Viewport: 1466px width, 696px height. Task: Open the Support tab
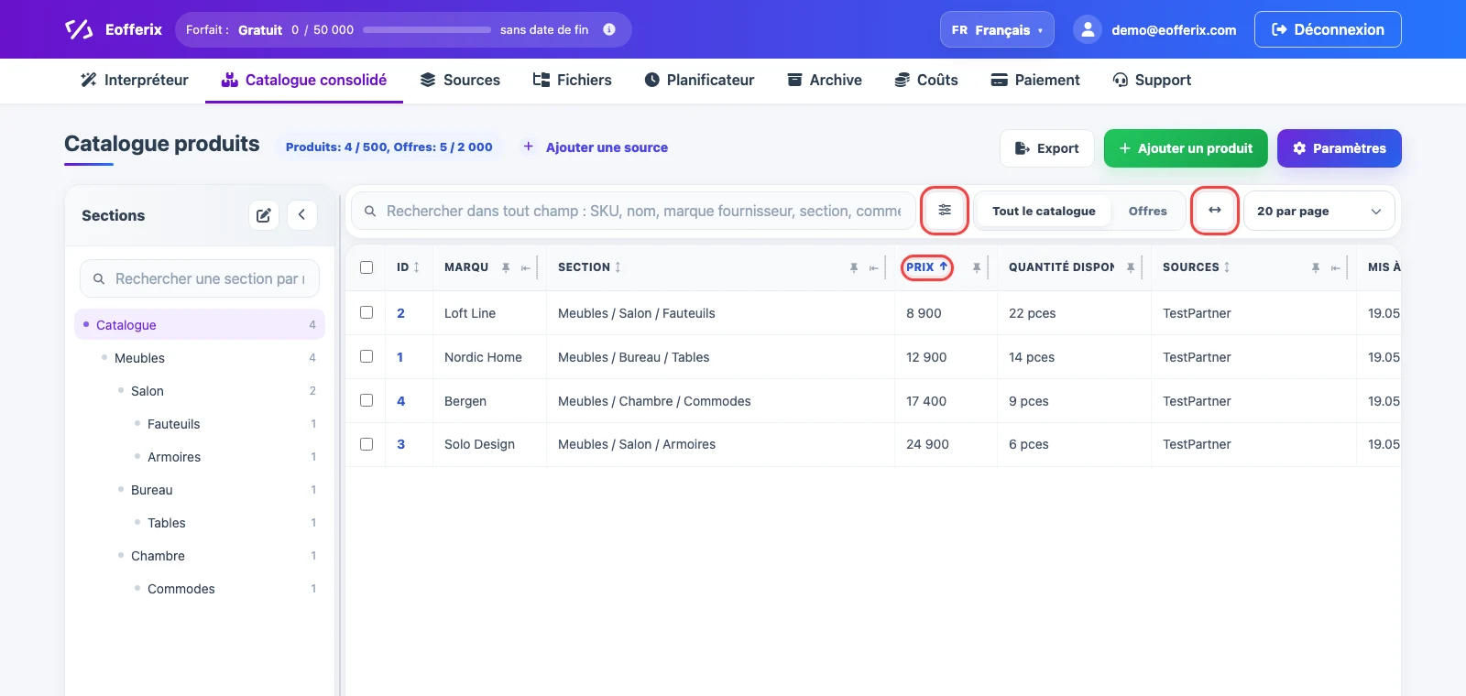[1152, 80]
